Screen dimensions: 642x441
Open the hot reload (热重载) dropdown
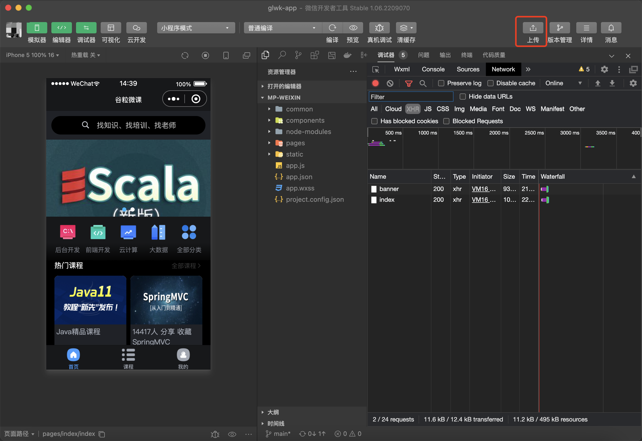[x=86, y=55]
